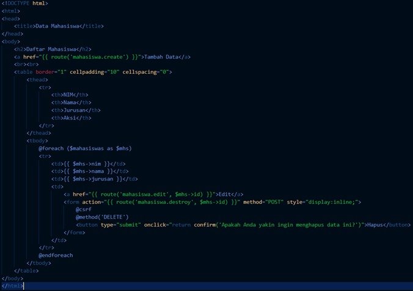This screenshot has width=413, height=291.
Task: Click the <!DOCTYPE html> line
Action: pos(25,4)
